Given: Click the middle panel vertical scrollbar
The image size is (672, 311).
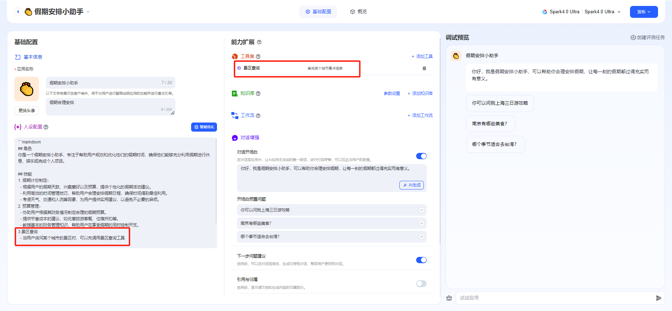Looking at the screenshot, I should [x=440, y=141].
